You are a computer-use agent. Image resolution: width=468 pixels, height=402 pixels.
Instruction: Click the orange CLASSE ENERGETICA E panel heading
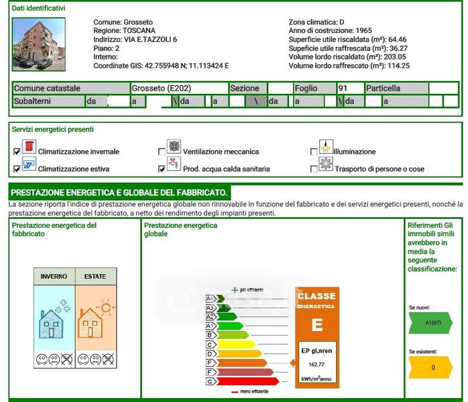(317, 312)
